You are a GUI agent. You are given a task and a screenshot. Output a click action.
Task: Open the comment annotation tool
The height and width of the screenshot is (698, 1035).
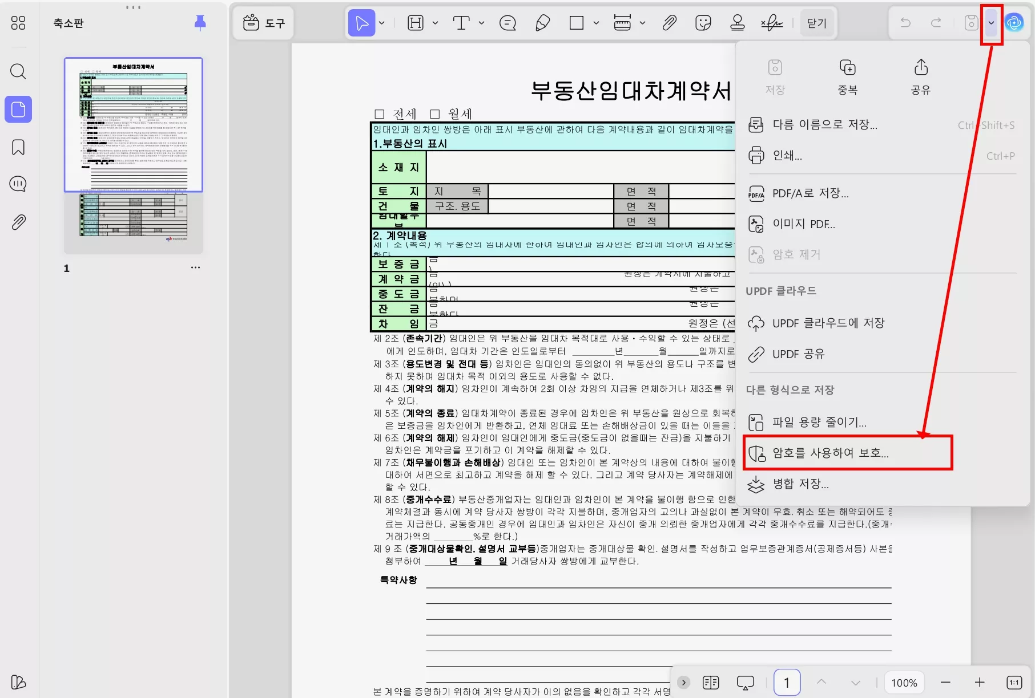tap(508, 23)
